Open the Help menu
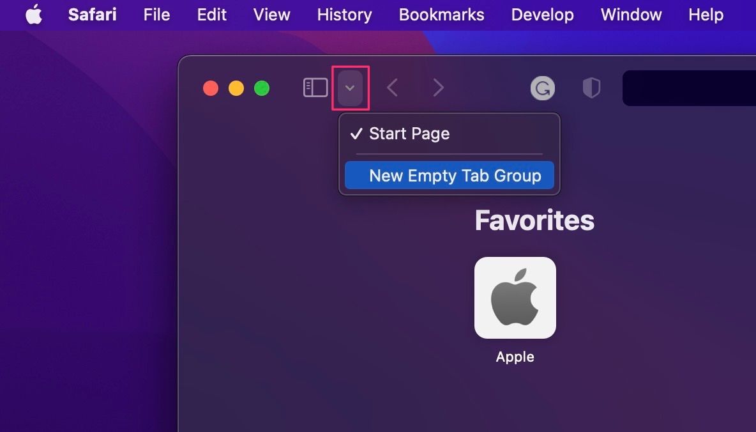 point(706,15)
